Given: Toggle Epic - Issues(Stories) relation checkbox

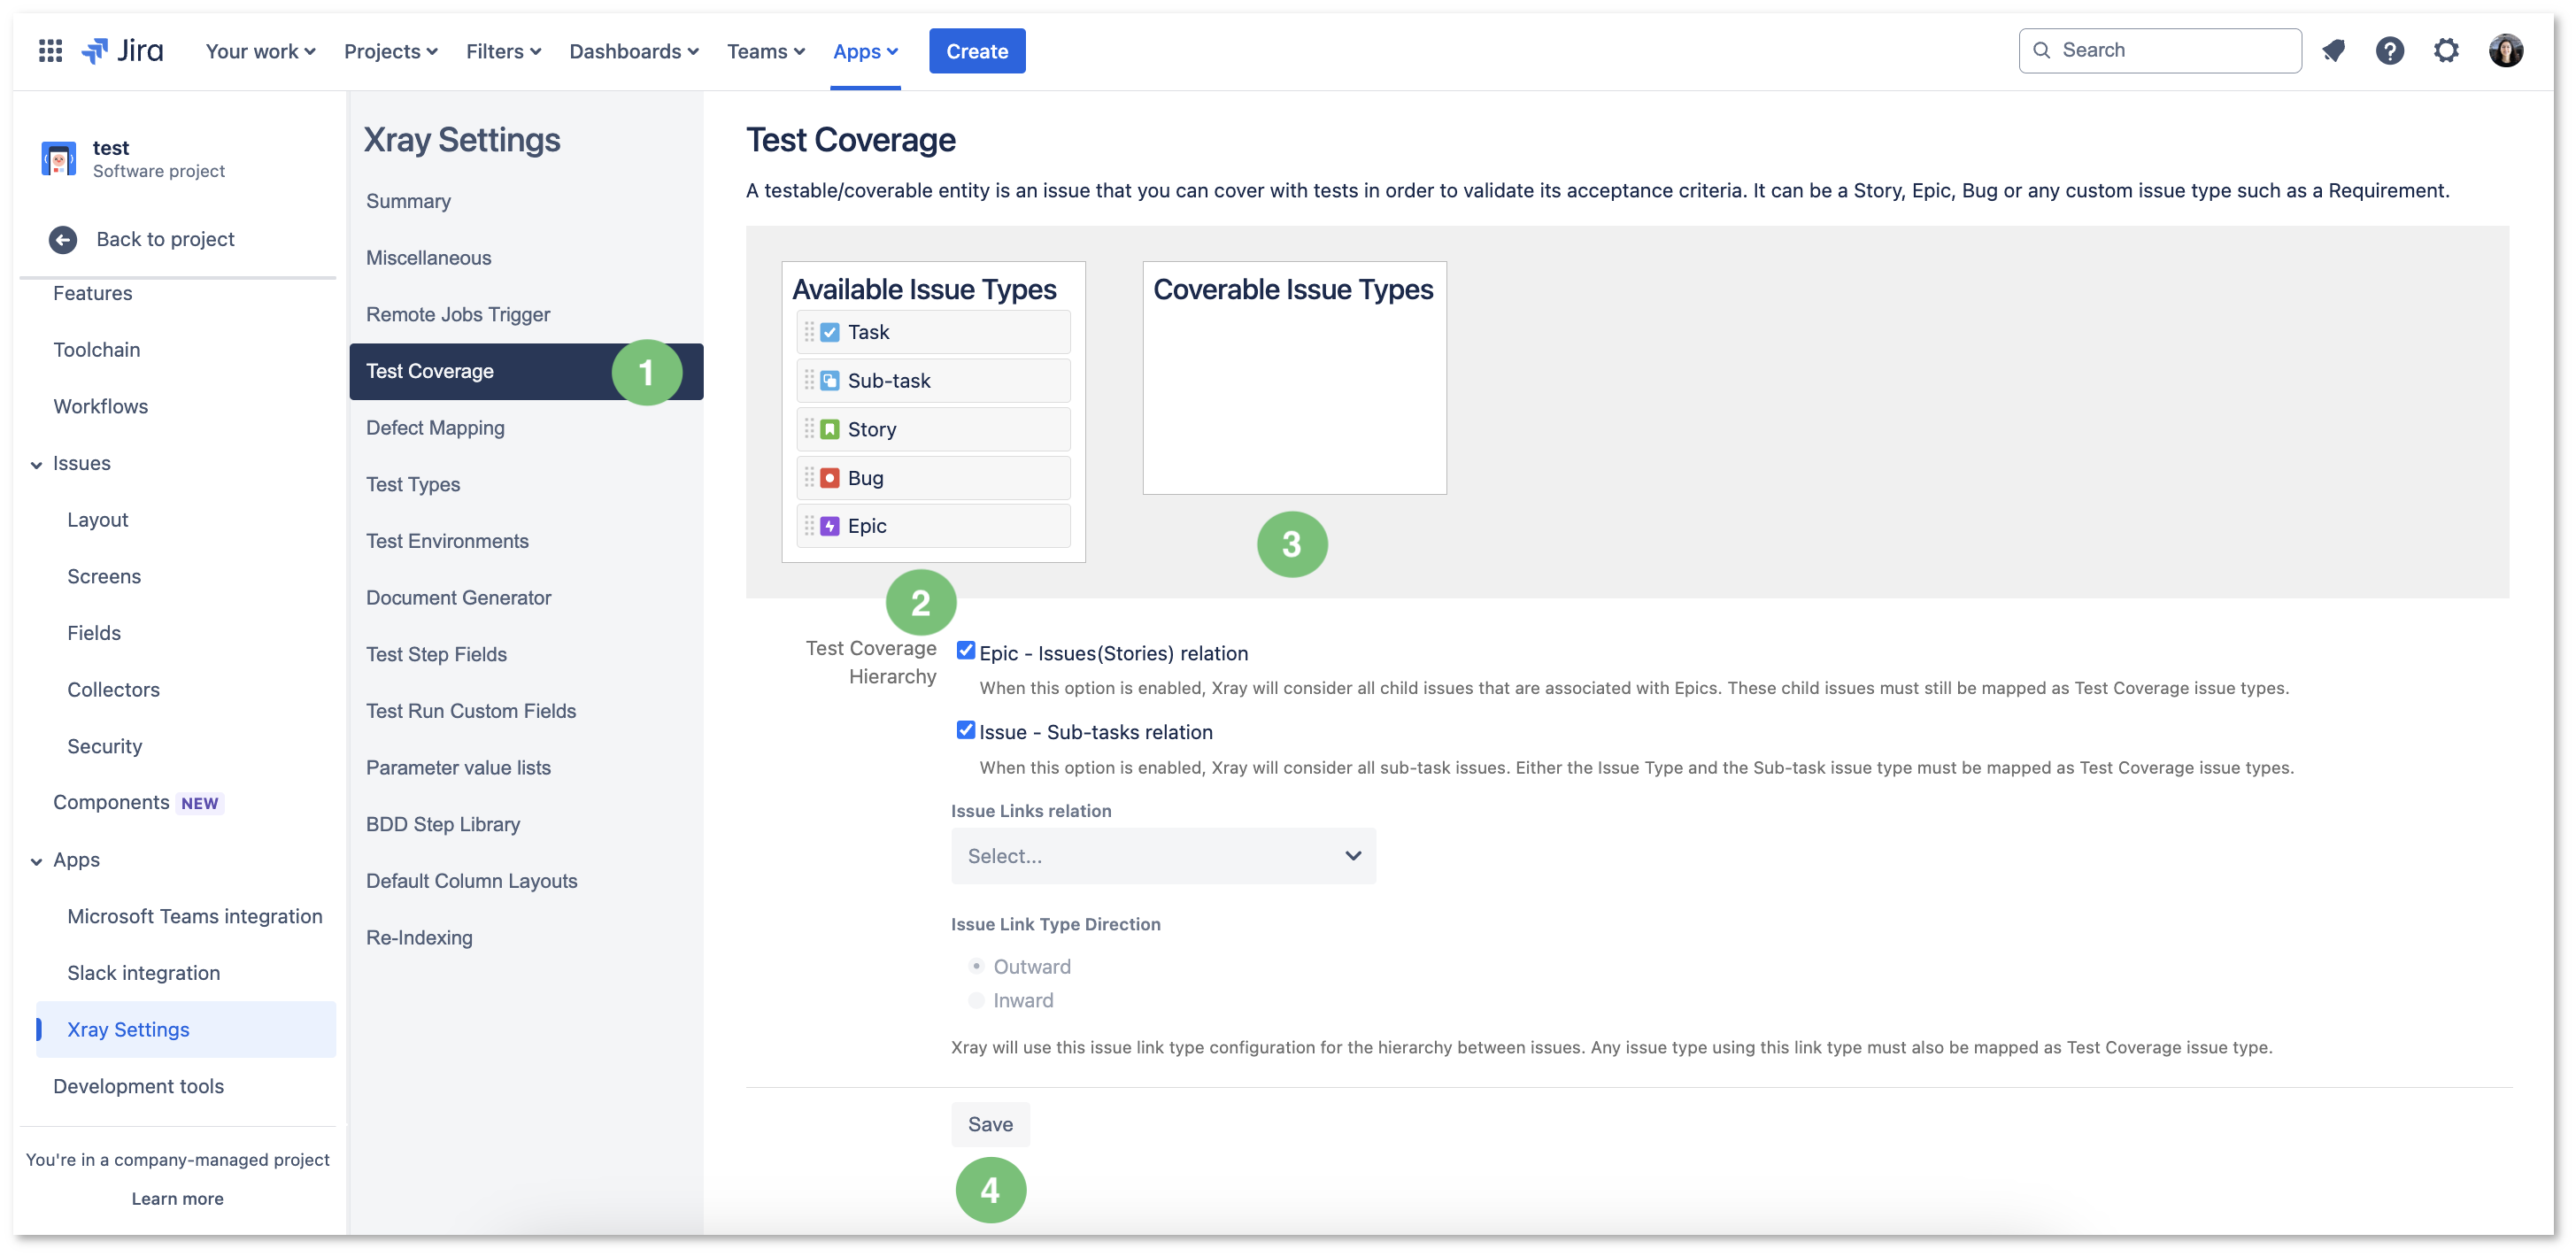Looking at the screenshot, I should tap(965, 651).
